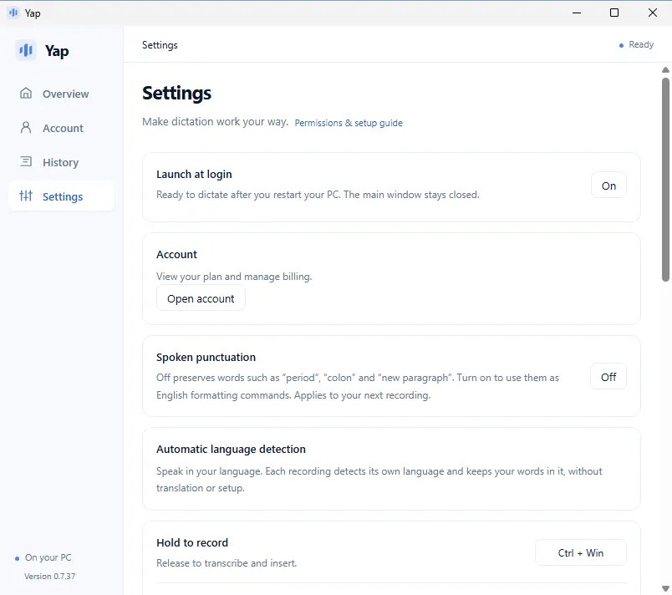Go to Account in sidebar

coord(61,128)
